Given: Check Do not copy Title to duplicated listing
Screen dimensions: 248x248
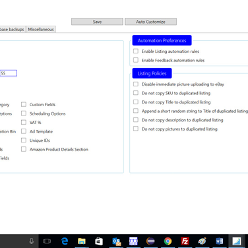Looking at the screenshot, I should point(136,102).
